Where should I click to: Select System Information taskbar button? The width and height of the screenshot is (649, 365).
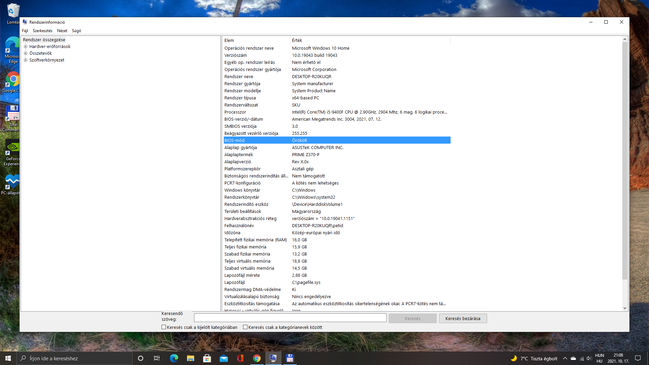[273, 358]
